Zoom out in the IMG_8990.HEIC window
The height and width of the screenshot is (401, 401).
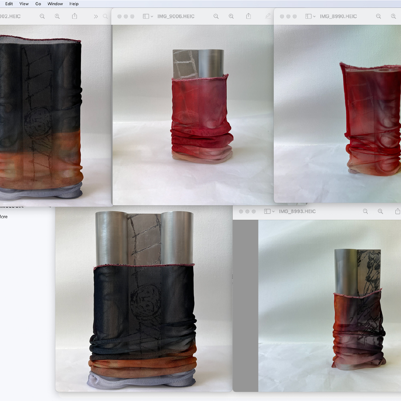pos(378,16)
